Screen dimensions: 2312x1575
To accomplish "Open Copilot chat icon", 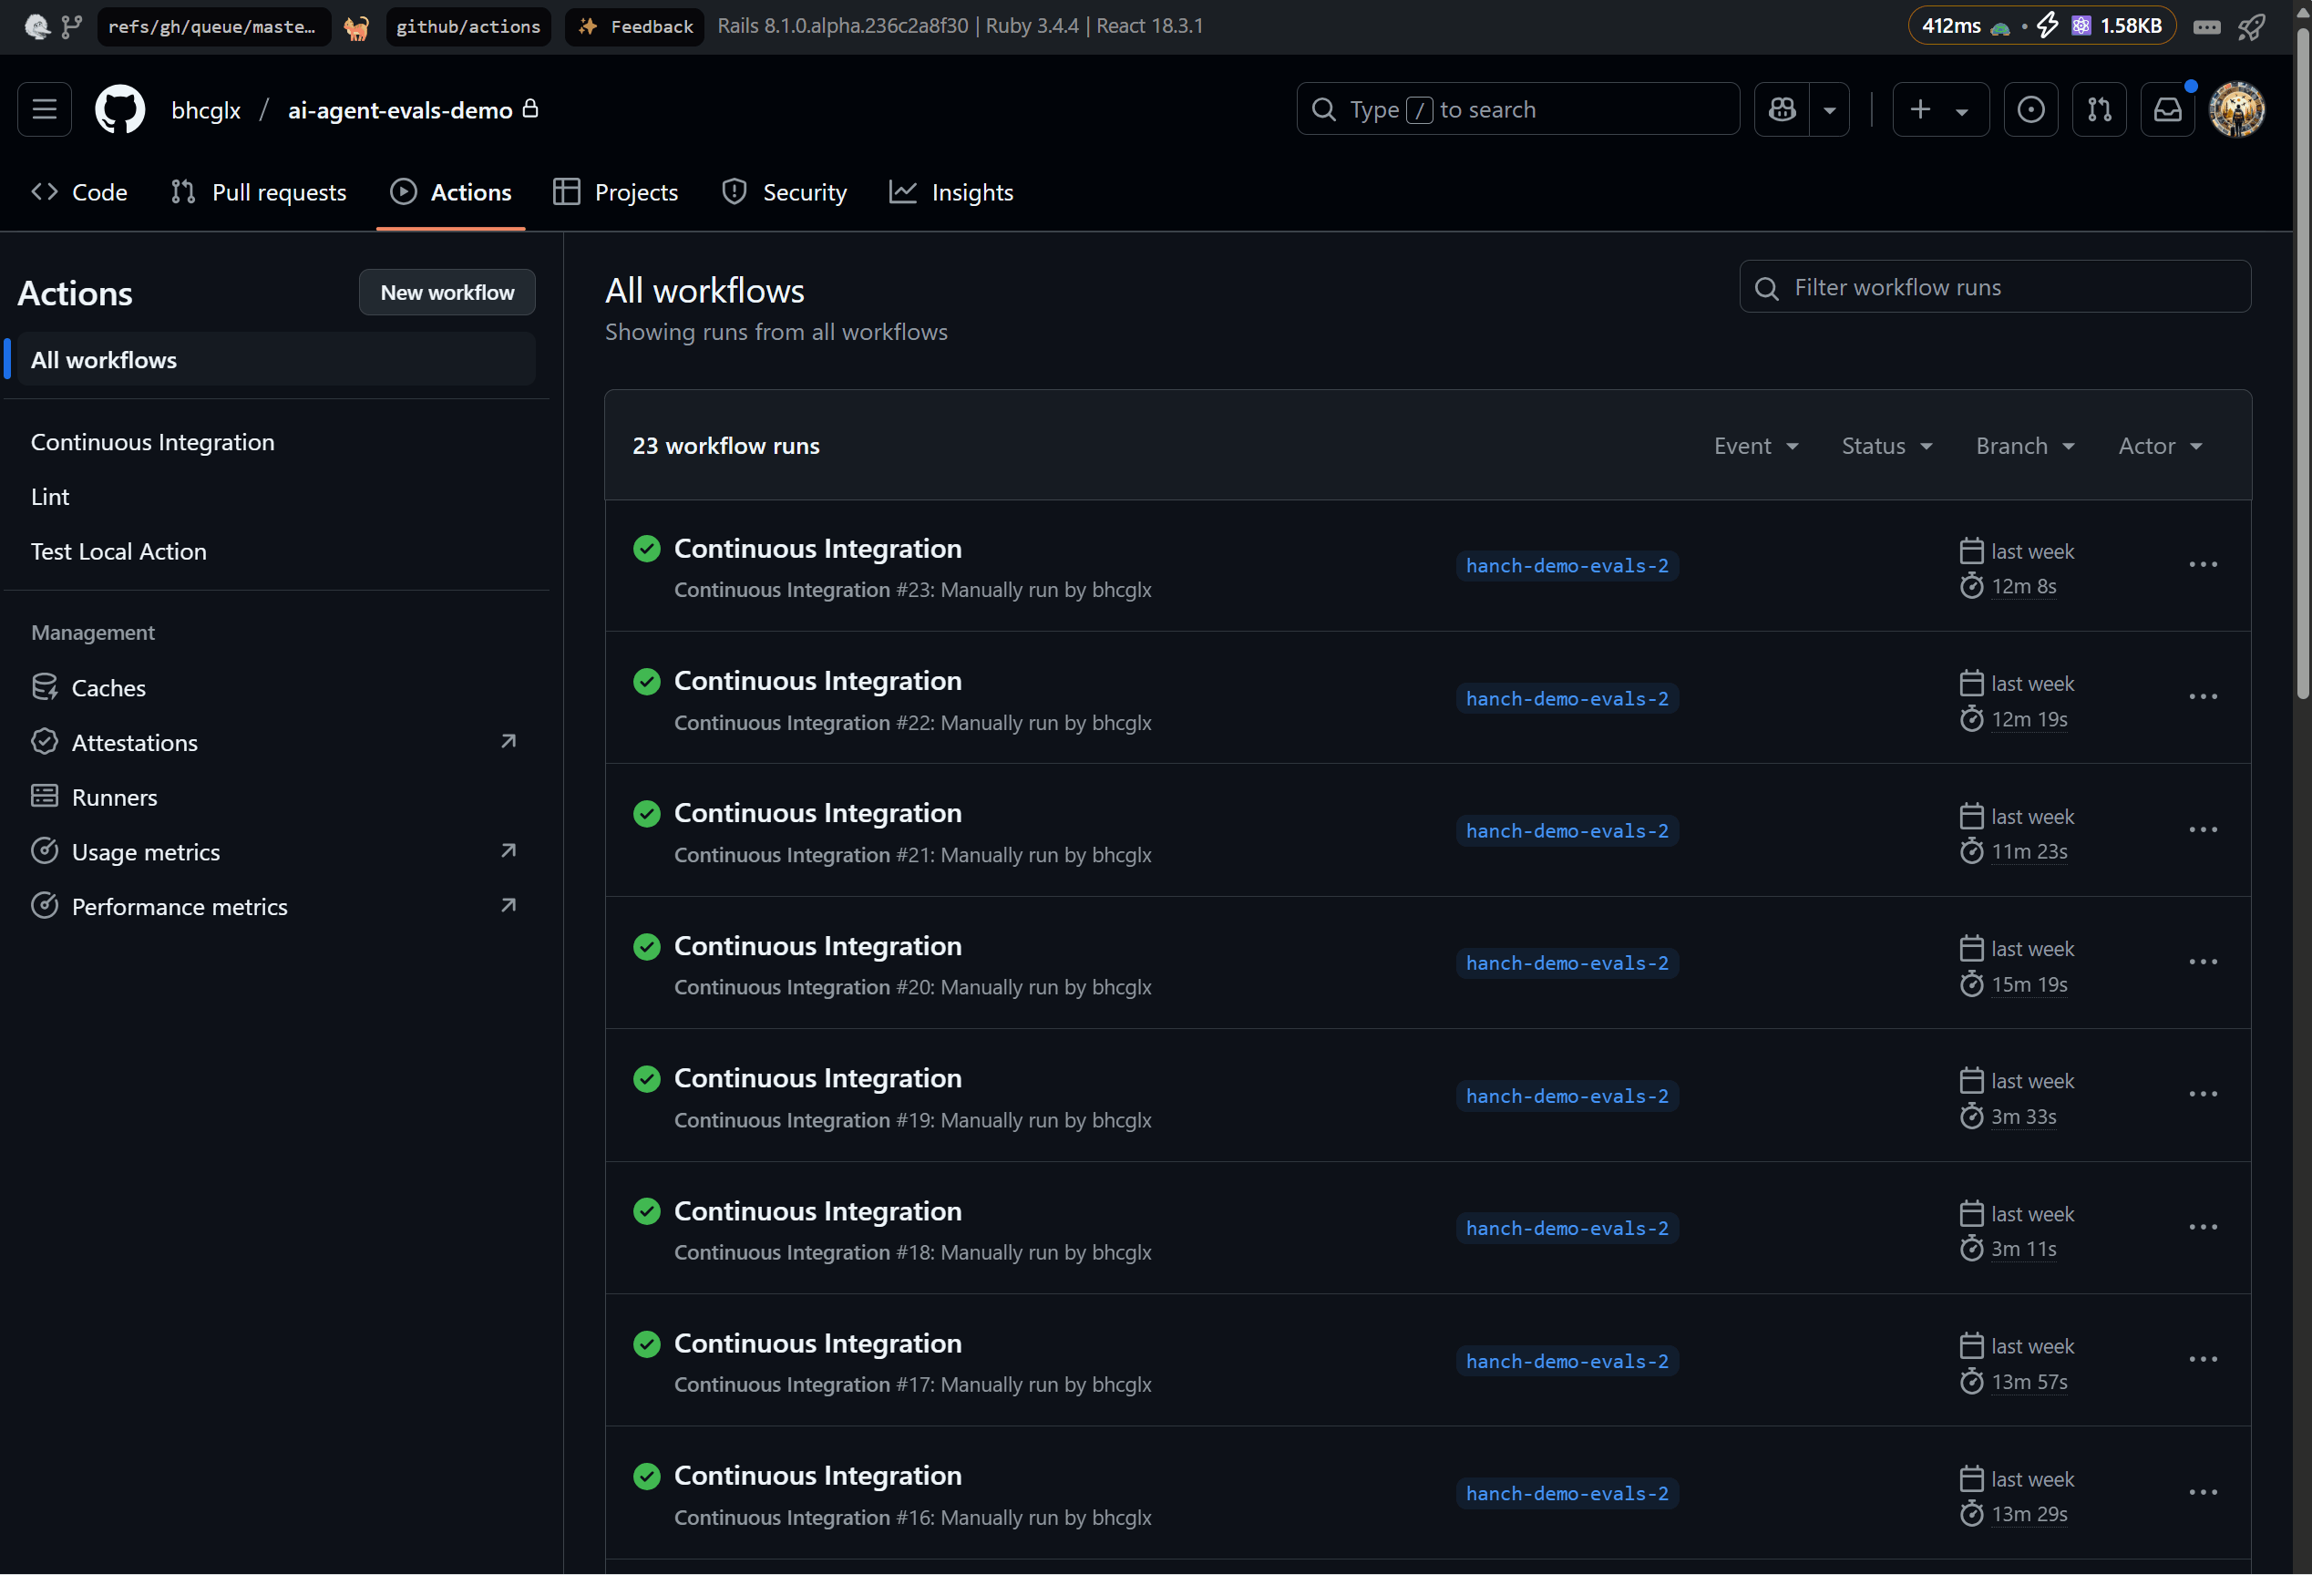I will (1782, 109).
